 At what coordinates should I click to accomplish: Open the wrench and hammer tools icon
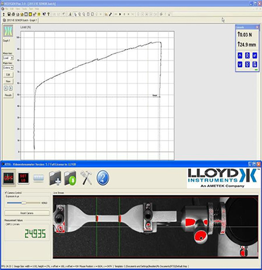(x=86, y=178)
